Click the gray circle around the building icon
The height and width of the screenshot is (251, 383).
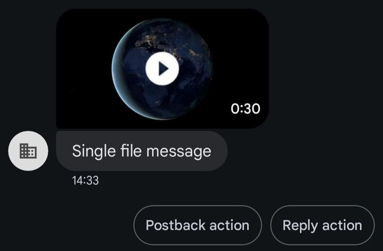point(15,151)
